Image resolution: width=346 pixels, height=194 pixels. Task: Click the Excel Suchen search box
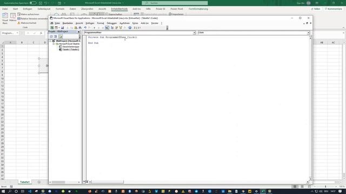[175, 3]
